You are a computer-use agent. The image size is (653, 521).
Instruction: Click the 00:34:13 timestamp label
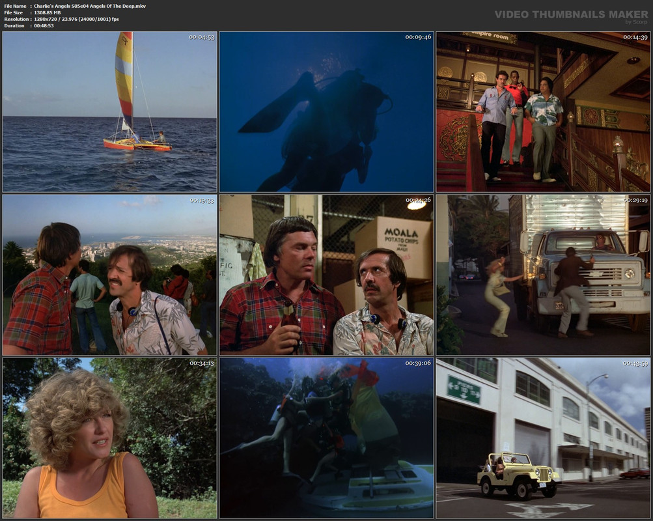(x=202, y=363)
